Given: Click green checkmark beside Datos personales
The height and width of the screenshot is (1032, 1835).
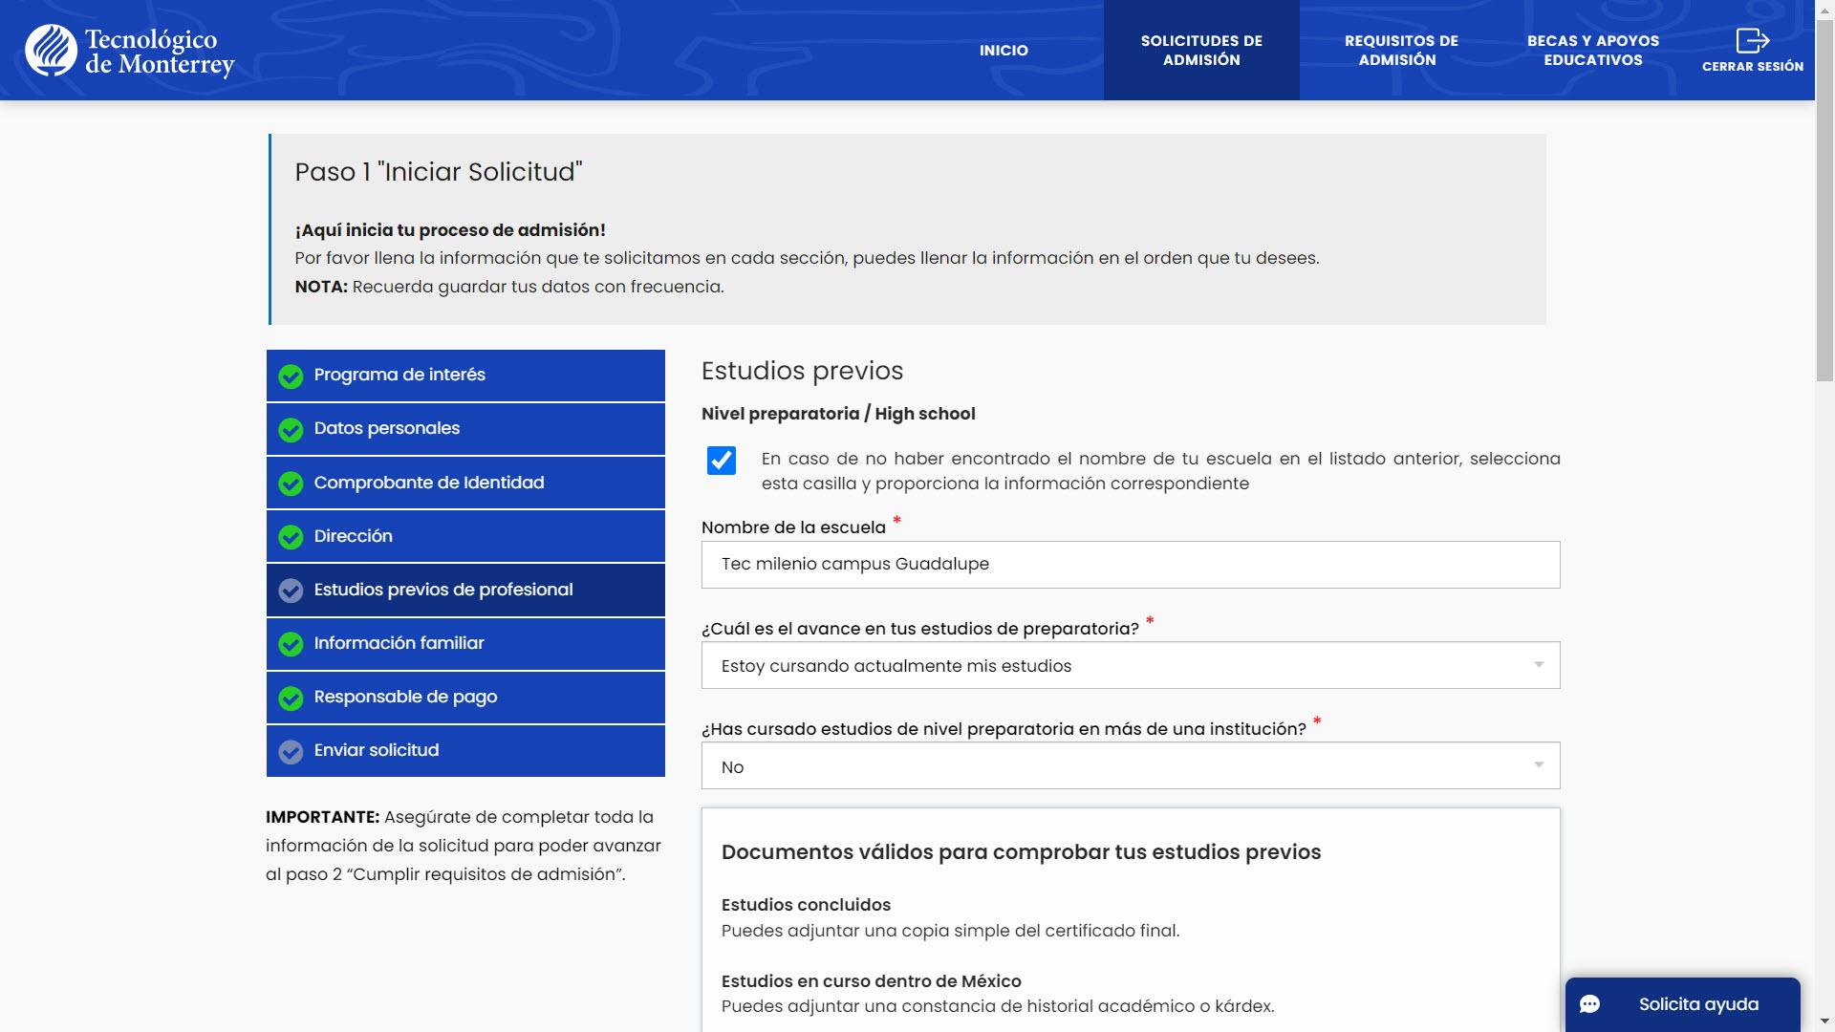Looking at the screenshot, I should click(291, 430).
